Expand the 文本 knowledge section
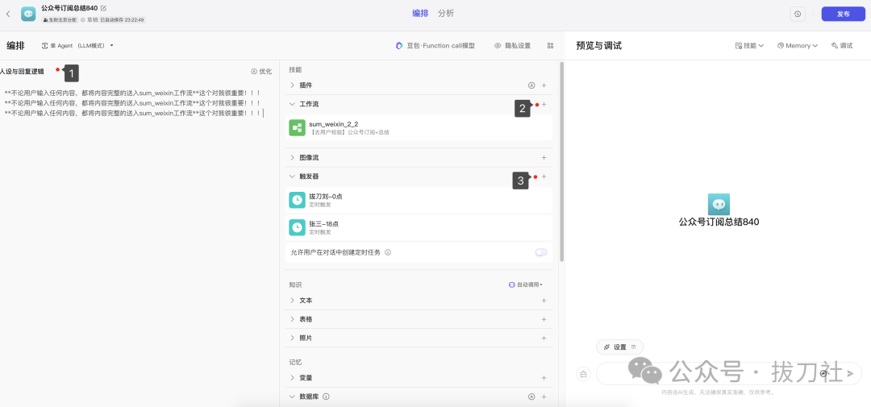 (292, 301)
